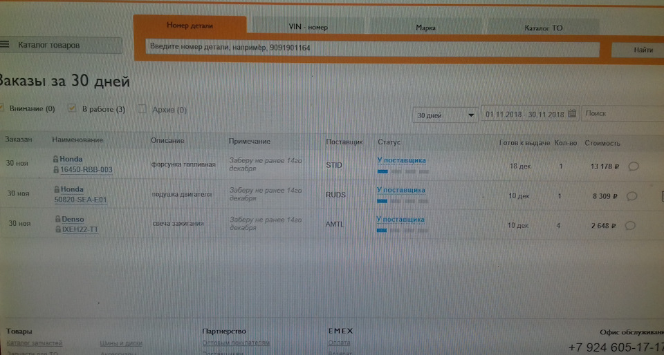Open part number 50820-SEA-E01 link
This screenshot has height=355, width=664.
tap(80, 200)
